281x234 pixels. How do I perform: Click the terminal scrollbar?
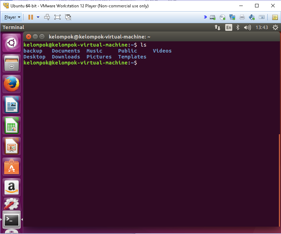[279, 180]
